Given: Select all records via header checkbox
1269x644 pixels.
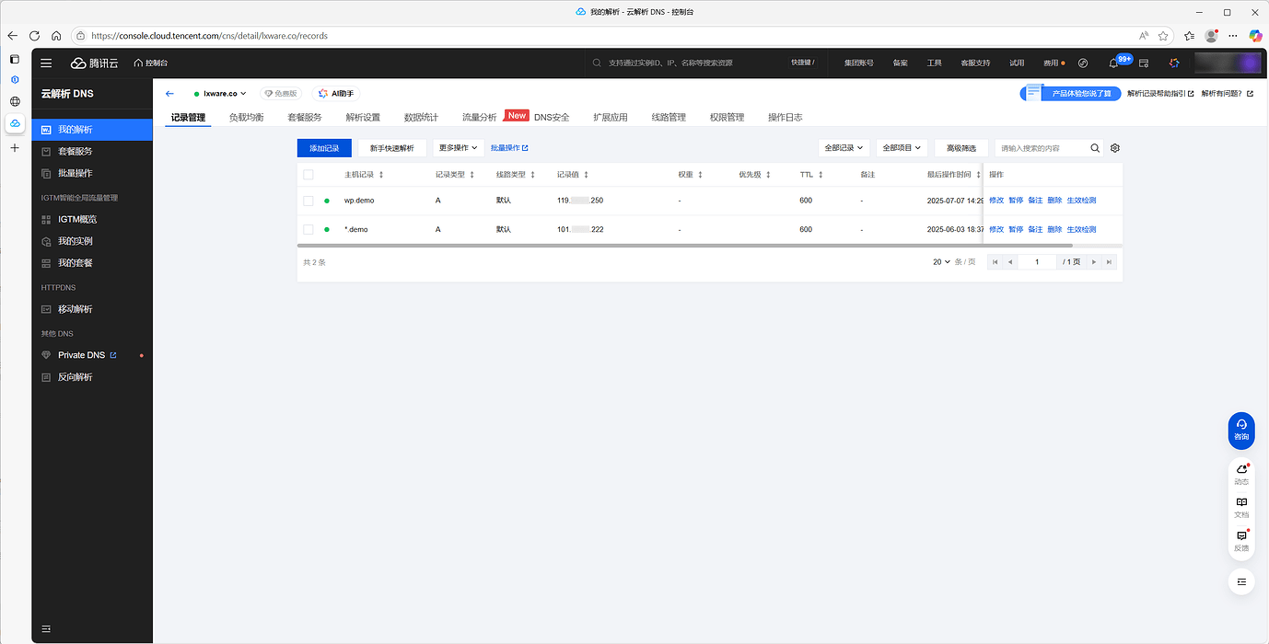Looking at the screenshot, I should coord(308,173).
